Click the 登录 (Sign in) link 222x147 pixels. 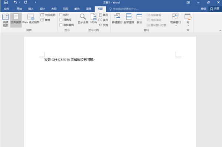(203, 9)
